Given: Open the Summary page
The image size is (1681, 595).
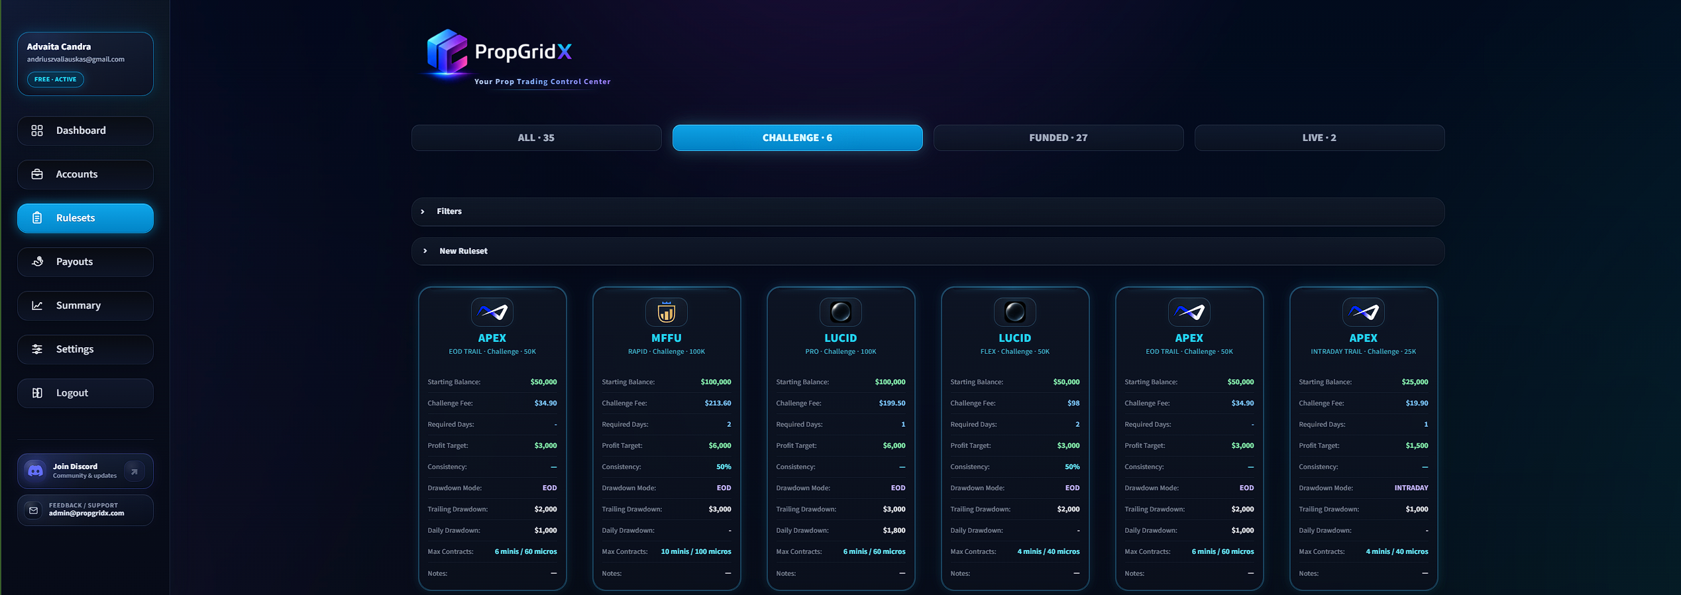Looking at the screenshot, I should tap(85, 305).
